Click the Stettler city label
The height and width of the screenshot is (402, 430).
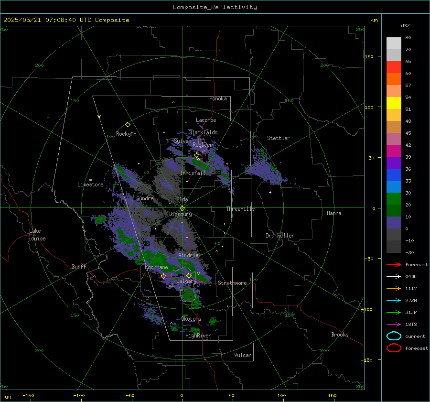[279, 138]
